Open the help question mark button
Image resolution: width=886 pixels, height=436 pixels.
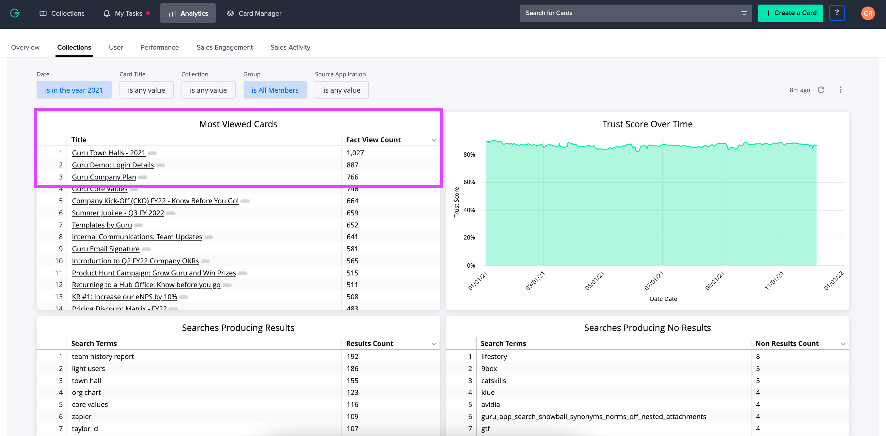(836, 13)
